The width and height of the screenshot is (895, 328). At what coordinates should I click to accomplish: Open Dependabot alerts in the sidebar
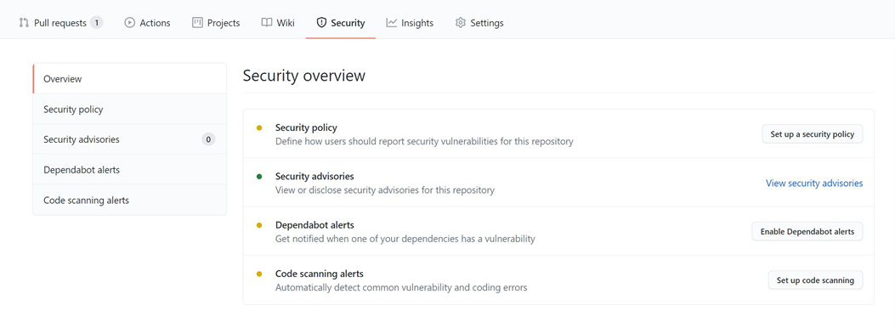point(129,169)
